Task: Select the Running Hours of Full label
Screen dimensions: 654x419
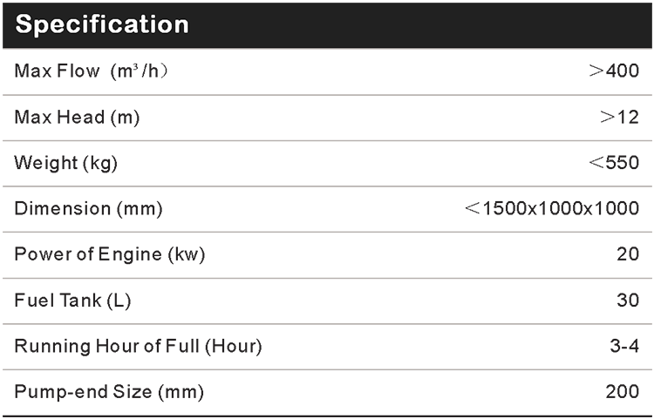Action: coord(142,348)
